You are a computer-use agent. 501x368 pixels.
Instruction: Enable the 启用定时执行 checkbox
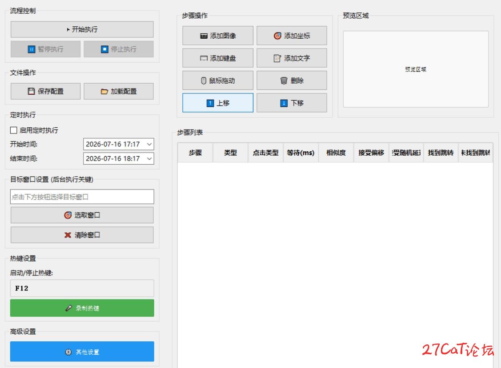pos(13,130)
